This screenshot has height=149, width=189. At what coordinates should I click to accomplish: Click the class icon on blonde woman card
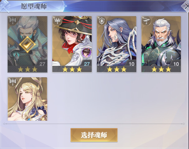[13, 82]
